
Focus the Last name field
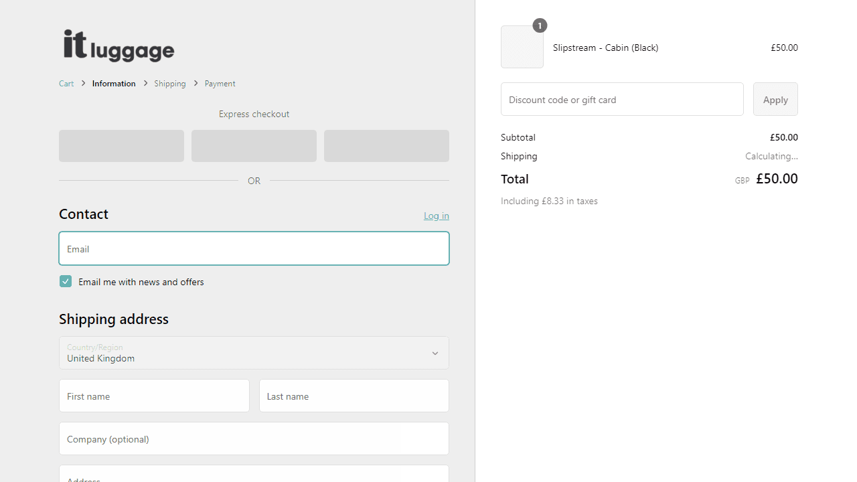(x=354, y=396)
